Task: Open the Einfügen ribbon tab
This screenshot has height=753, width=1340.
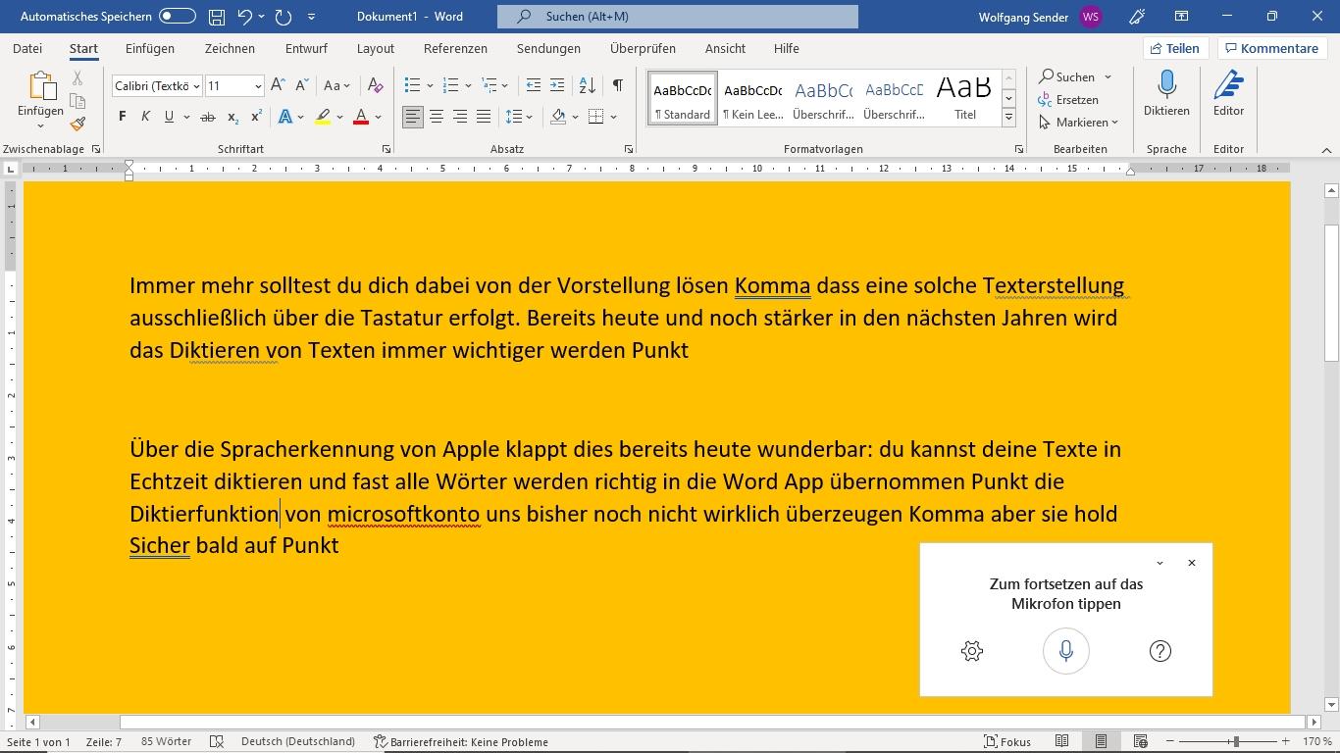Action: click(150, 48)
